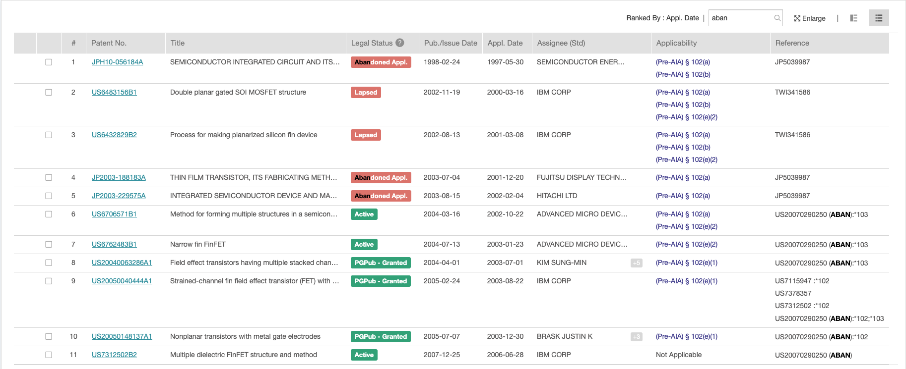
Task: Click the Pub./Issue Date column header
Action: point(450,43)
